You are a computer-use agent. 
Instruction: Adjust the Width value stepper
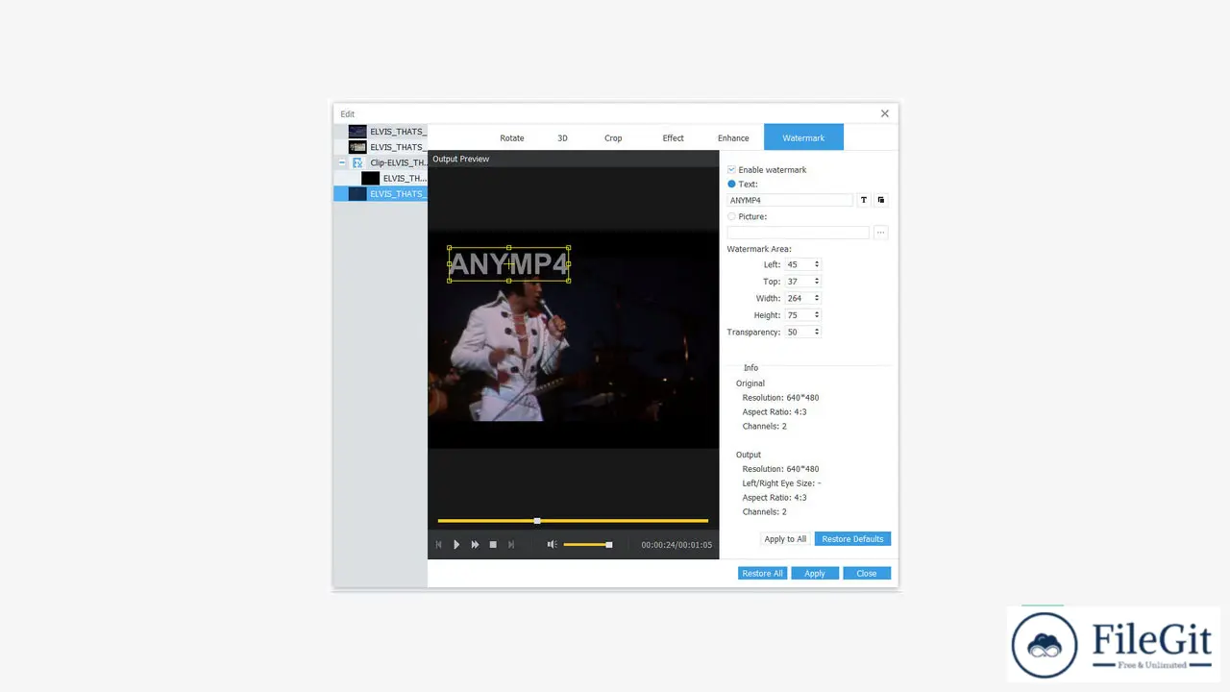(817, 298)
